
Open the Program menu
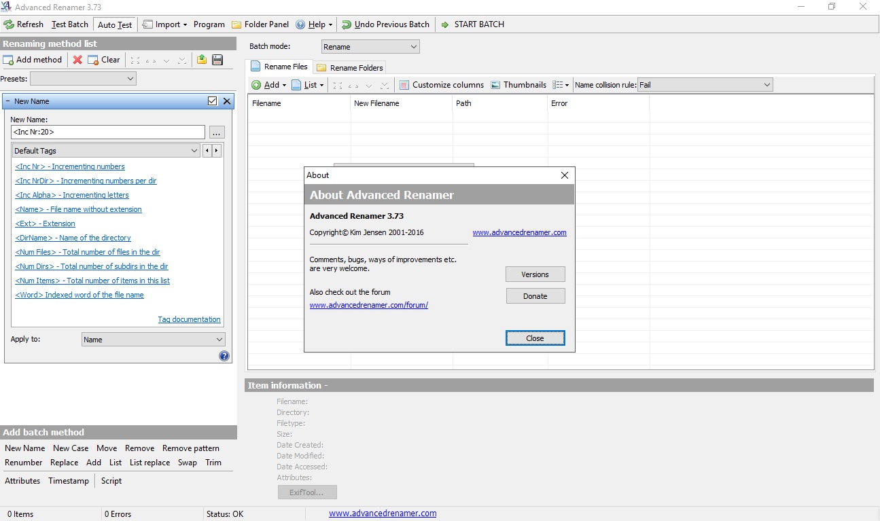[209, 24]
